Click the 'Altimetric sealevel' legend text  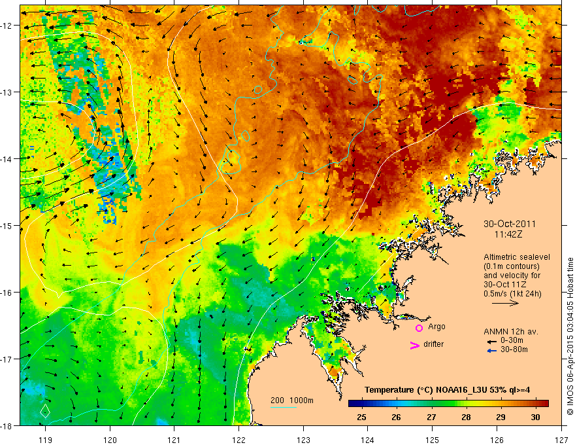[x=517, y=257]
